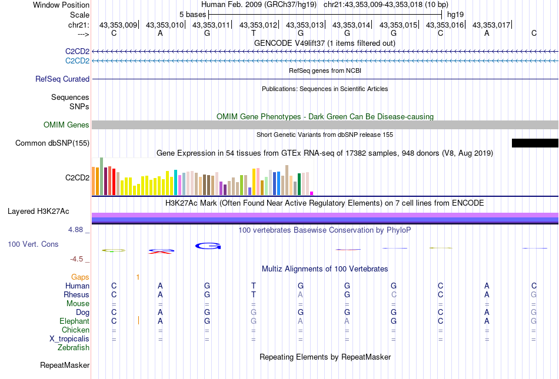Open the RepeatMasker track label
The height and width of the screenshot is (379, 559).
click(x=65, y=365)
